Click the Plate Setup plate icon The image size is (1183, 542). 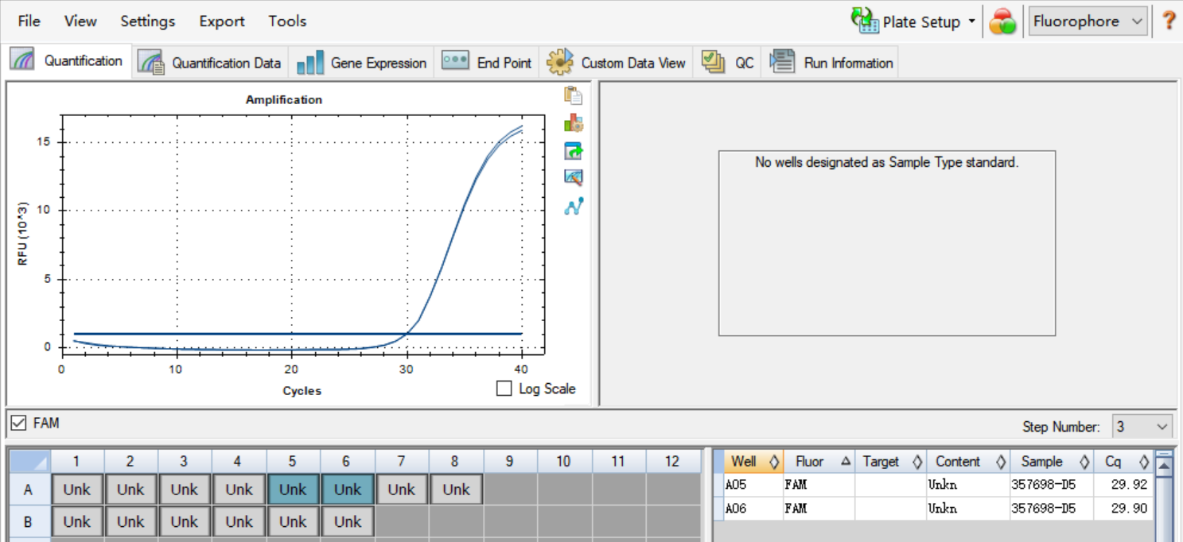point(864,21)
